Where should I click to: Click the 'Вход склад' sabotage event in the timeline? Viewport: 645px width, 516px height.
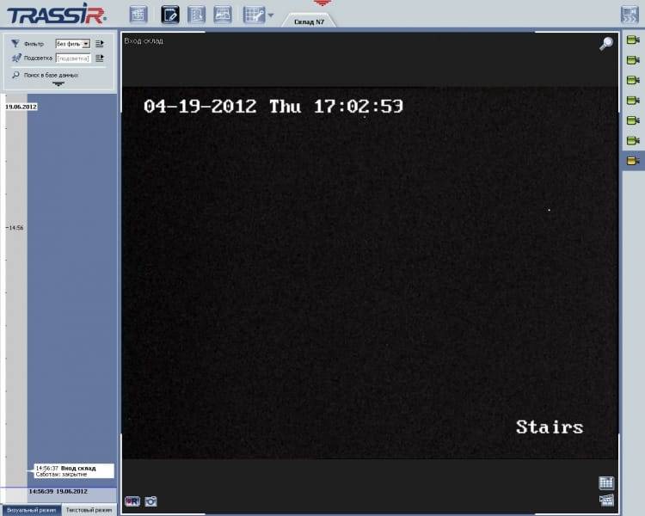pos(73,470)
